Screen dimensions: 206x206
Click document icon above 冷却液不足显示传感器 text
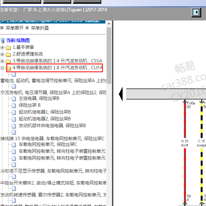tap(14, 165)
